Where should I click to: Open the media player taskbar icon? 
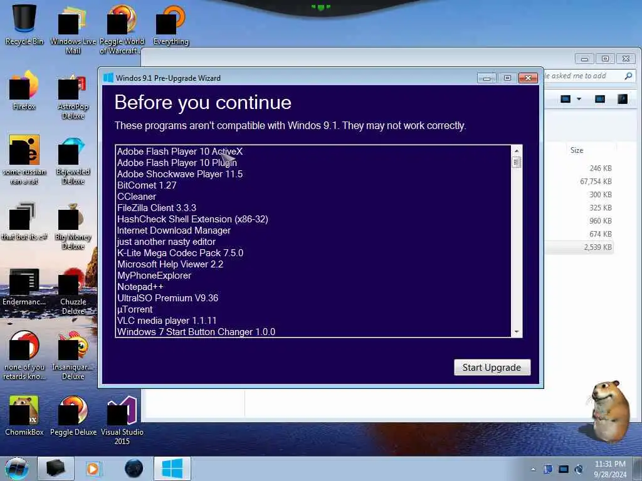[x=93, y=468]
